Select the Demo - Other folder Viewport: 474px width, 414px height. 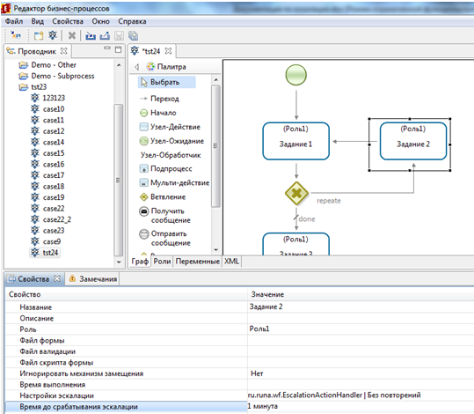47,65
